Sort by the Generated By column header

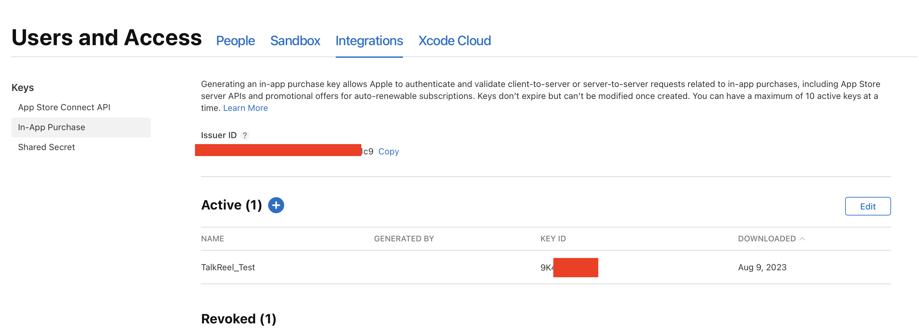(x=404, y=238)
